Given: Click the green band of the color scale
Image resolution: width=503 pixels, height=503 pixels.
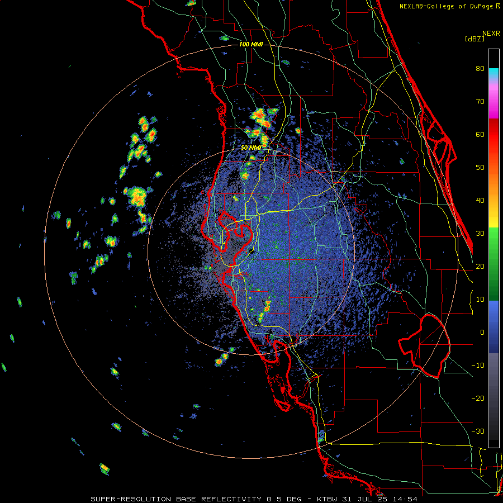Looking at the screenshot, I should [493, 264].
